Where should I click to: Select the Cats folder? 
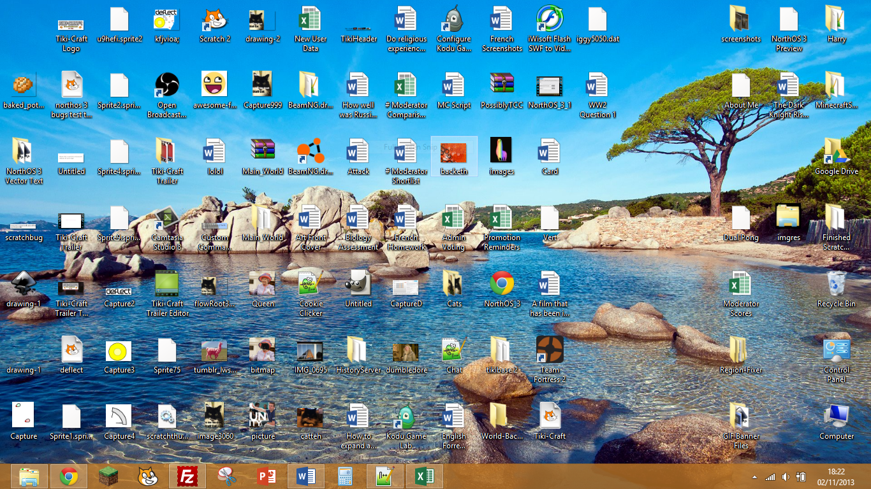(x=454, y=290)
